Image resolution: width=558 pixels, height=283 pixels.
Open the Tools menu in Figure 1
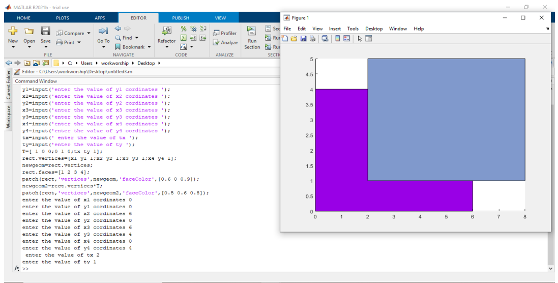(353, 29)
